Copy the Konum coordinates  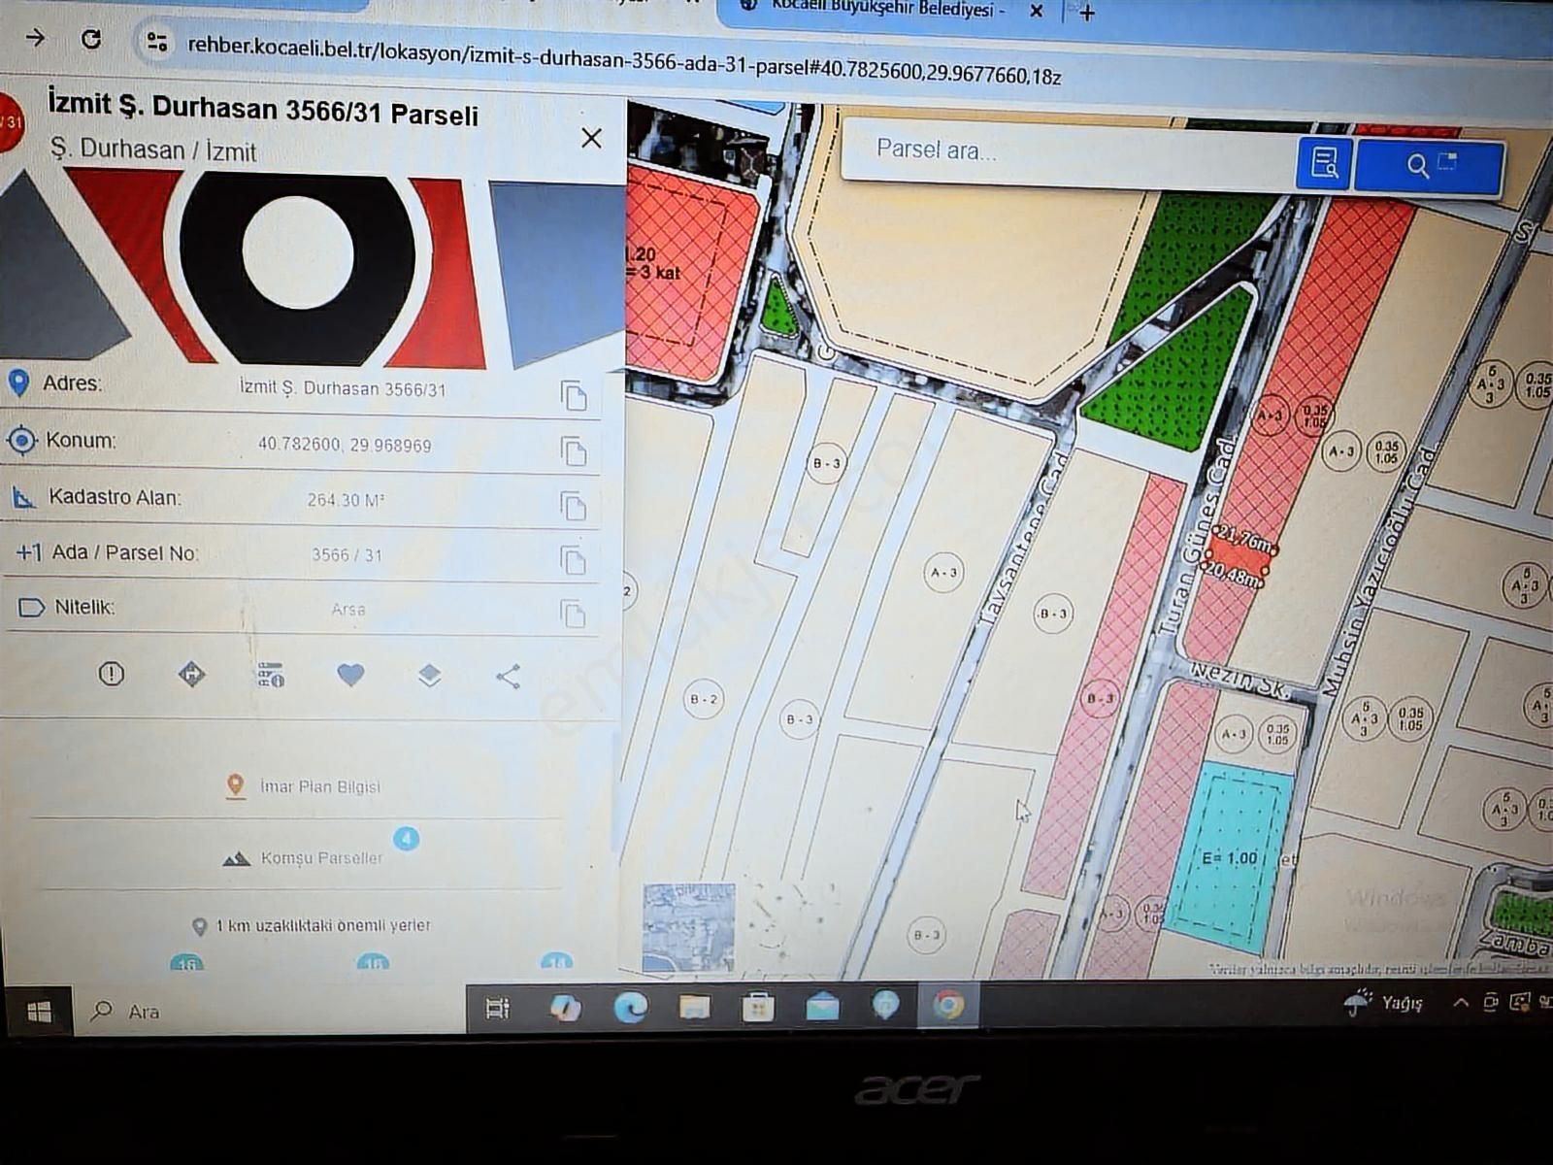[x=574, y=450]
